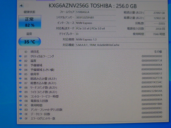Select the status dot of row 03 予備領域
The image size is (171, 128).
pyautogui.click(x=20, y=65)
